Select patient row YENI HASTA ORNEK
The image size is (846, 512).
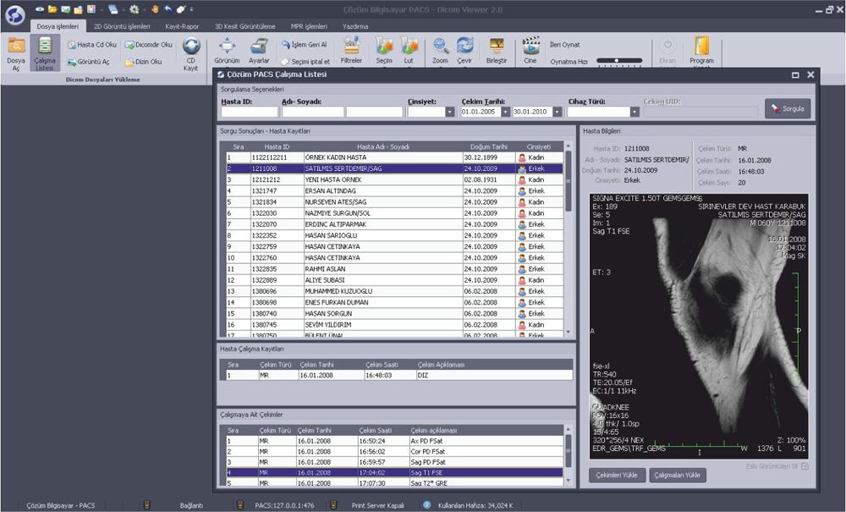(x=394, y=179)
